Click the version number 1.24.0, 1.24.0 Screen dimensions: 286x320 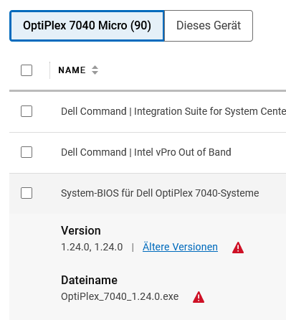point(92,247)
